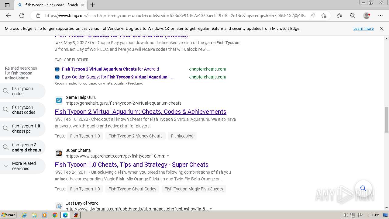Dismiss the Edge unsupported notification
This screenshot has width=389, height=219.
tap(382, 28)
